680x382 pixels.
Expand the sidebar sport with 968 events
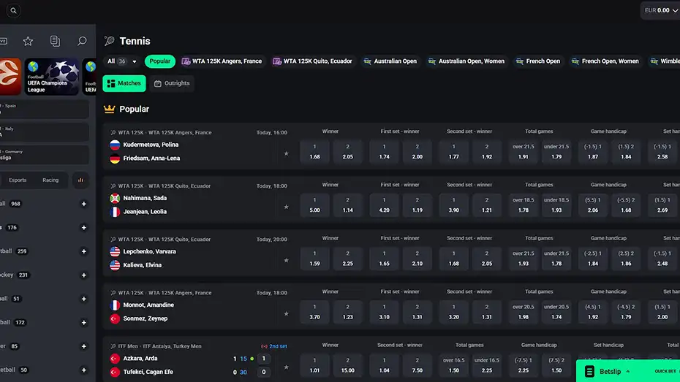[84, 204]
